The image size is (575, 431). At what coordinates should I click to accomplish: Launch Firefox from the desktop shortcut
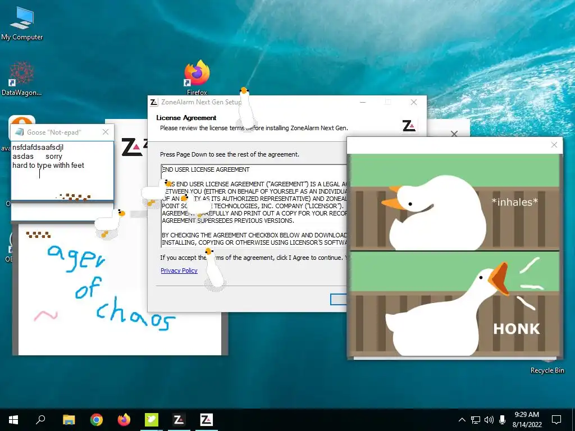coord(197,77)
